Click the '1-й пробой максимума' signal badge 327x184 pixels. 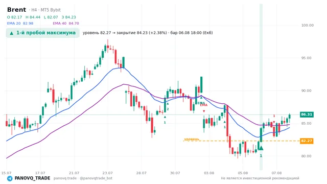43,33
